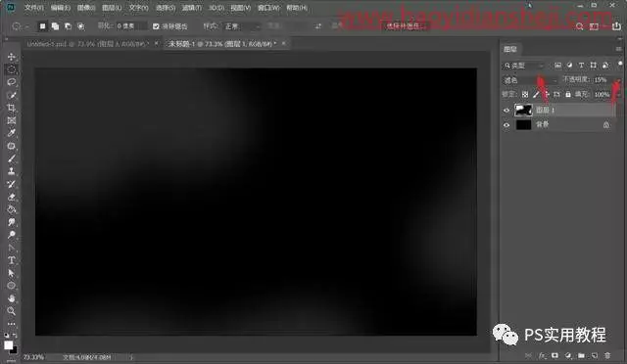Hide layer 图层 1 with eye icon

click(x=506, y=111)
